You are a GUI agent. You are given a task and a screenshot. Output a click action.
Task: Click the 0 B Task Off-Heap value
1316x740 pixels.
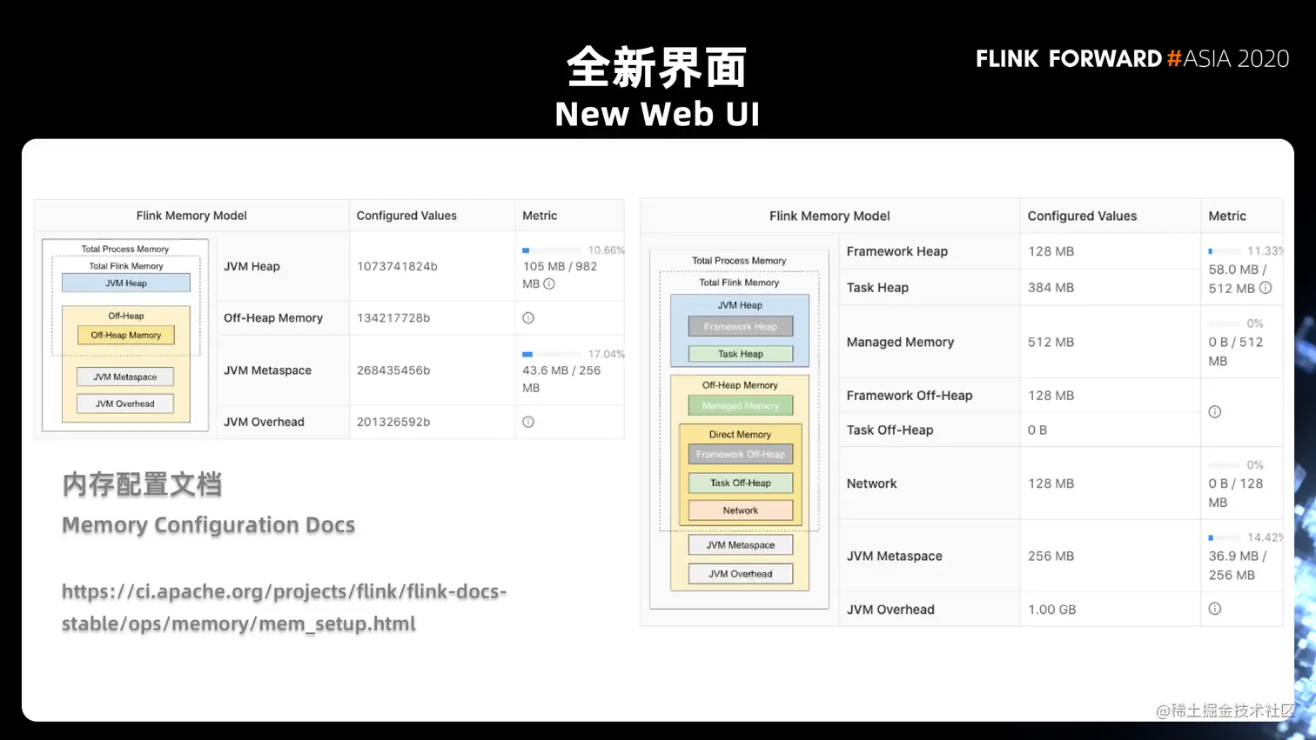click(x=1037, y=430)
